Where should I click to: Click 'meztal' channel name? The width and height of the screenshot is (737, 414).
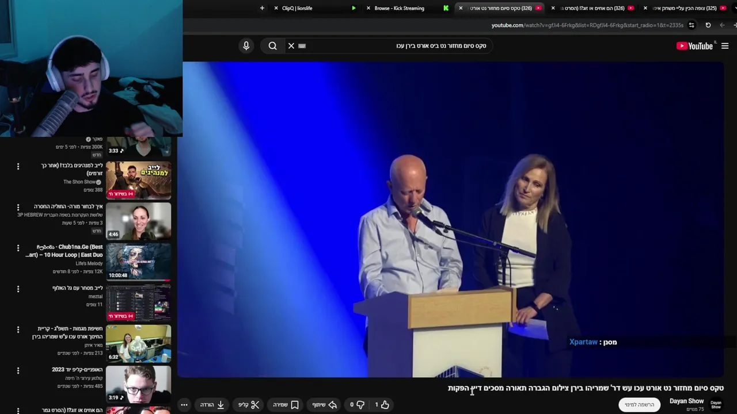[x=96, y=297]
